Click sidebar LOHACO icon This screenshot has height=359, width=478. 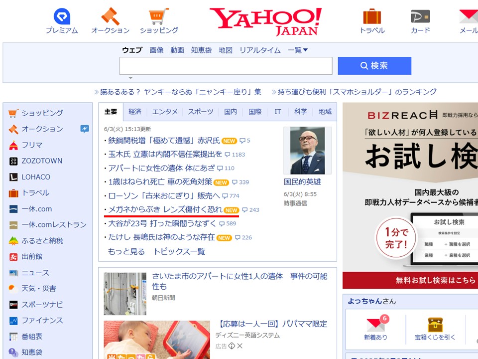click(13, 177)
